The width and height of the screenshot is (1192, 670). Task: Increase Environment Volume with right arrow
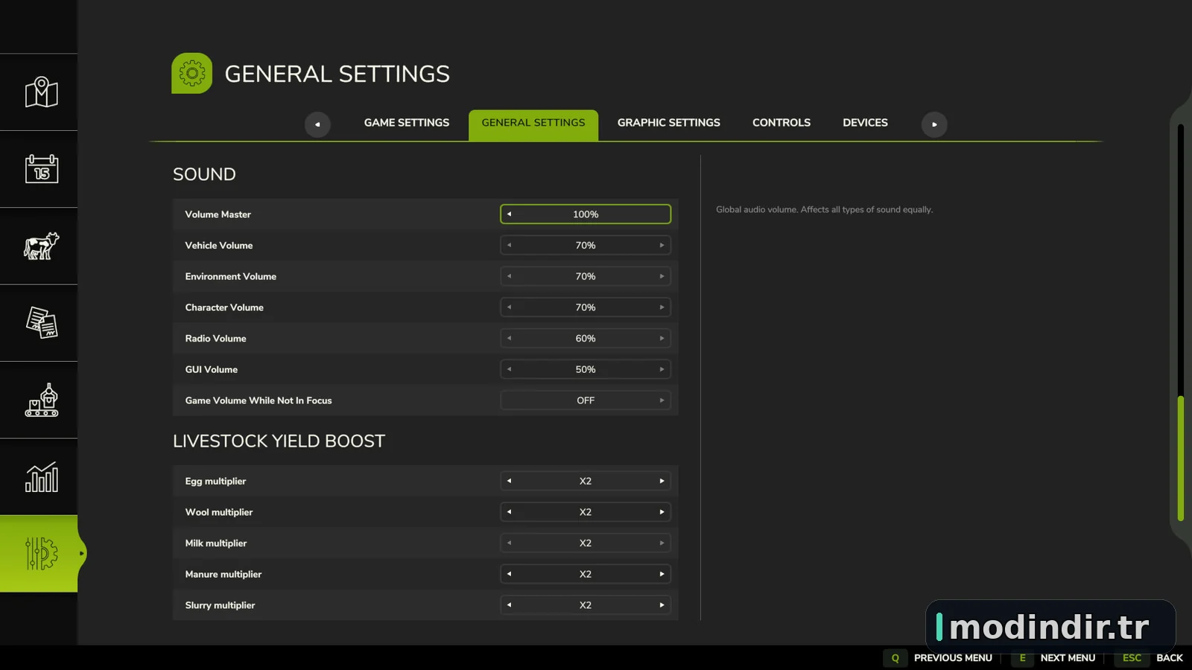coord(662,276)
